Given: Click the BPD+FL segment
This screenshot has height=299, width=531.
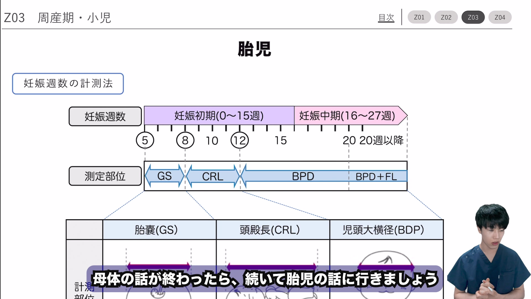Looking at the screenshot, I should pyautogui.click(x=376, y=176).
